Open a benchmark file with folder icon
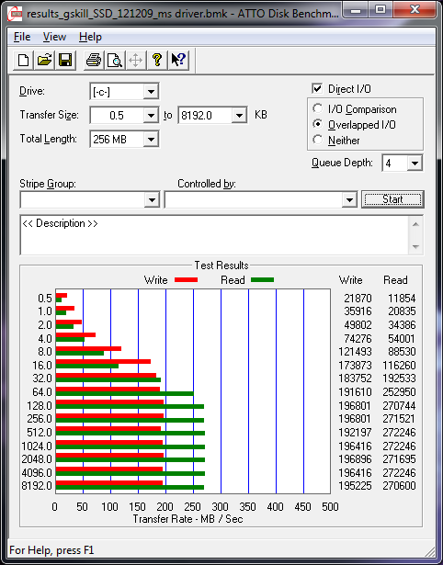The width and height of the screenshot is (443, 565). 44,60
